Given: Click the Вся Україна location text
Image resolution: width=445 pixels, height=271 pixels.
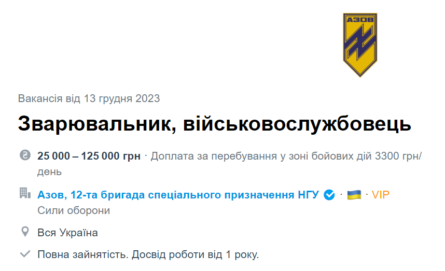Looking at the screenshot, I should click(67, 233).
